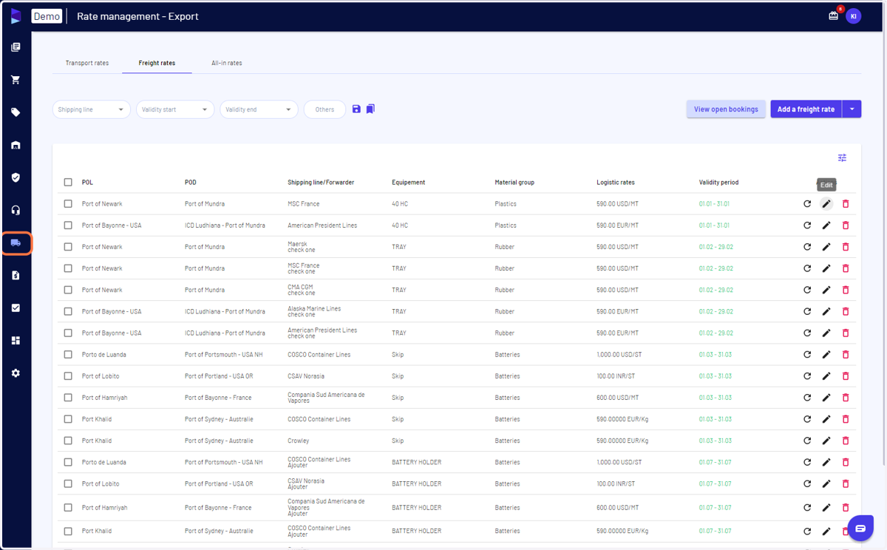The height and width of the screenshot is (550, 887).
Task: Check the Alaska Marine Lines row checkbox
Action: [68, 311]
